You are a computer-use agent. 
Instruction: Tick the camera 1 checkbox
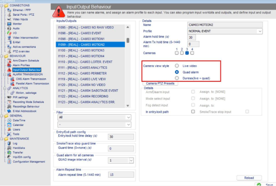[x=176, y=53]
